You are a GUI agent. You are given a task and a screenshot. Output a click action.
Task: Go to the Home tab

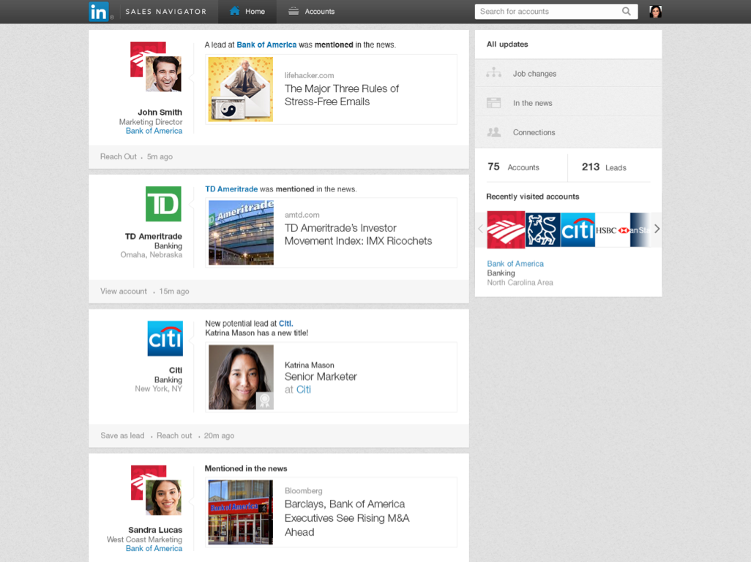(x=247, y=12)
